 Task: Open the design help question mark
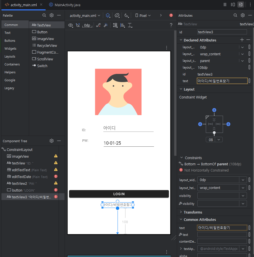[171, 25]
